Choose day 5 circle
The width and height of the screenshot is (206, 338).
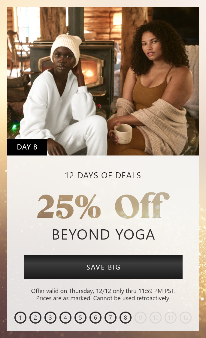point(80,318)
